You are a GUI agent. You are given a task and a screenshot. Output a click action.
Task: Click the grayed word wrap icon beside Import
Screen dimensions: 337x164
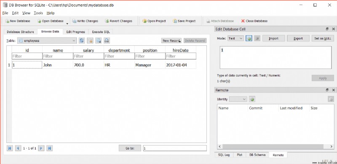[257, 38]
